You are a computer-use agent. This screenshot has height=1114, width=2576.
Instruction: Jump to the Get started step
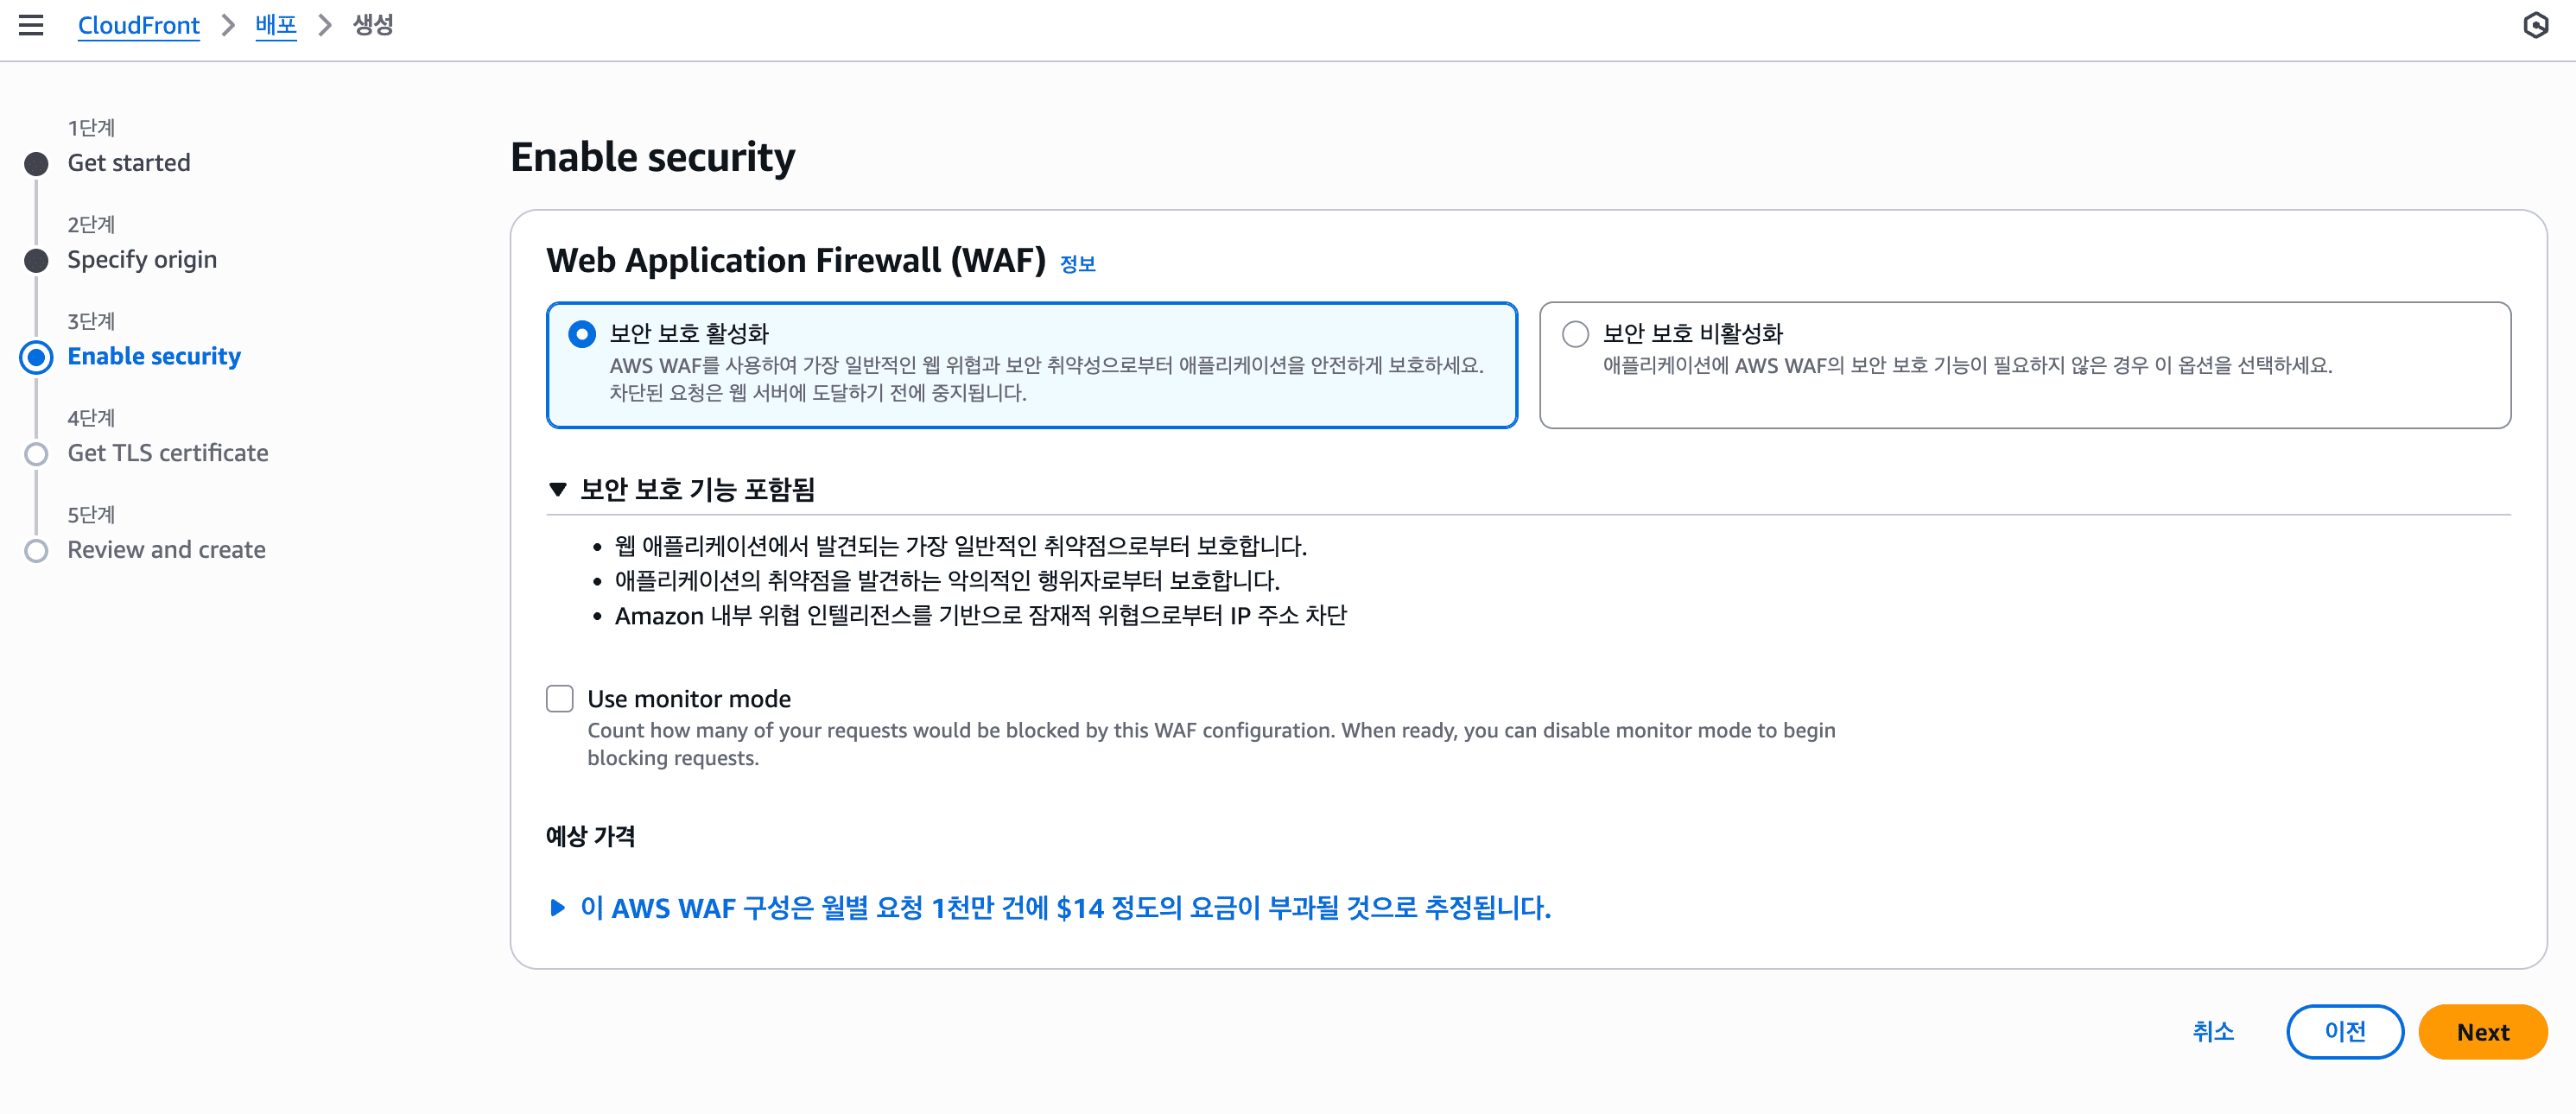pyautogui.click(x=128, y=162)
